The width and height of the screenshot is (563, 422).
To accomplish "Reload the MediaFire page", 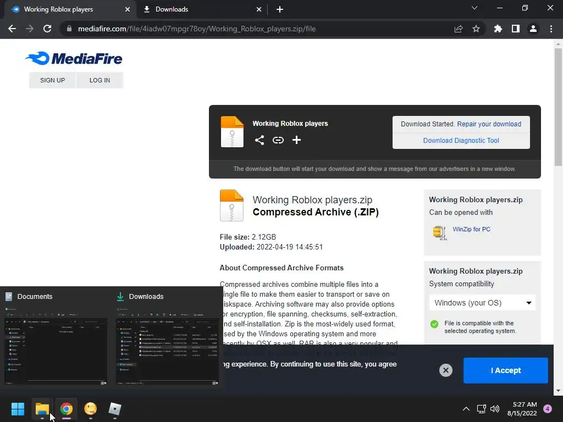I will (47, 29).
